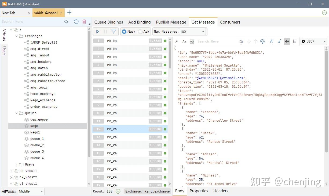
Task: Collapse the Exchanges folder
Action: [16, 36]
